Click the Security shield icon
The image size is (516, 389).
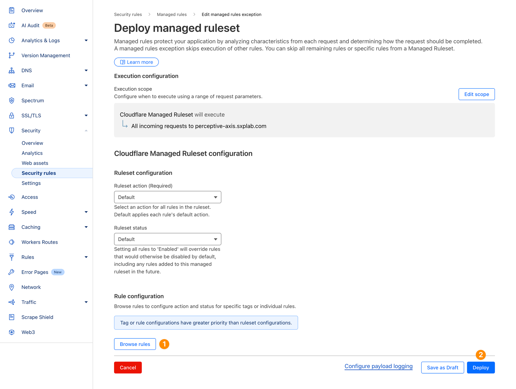(x=12, y=130)
